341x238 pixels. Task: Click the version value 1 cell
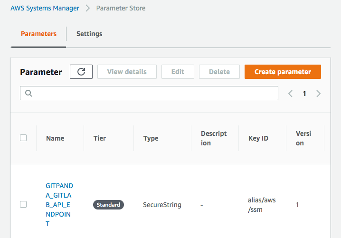tap(297, 205)
